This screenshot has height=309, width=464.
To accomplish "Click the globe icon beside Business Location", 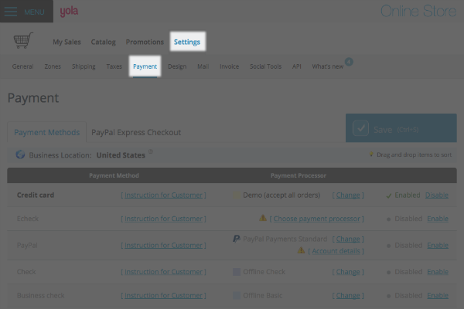I will [19, 154].
